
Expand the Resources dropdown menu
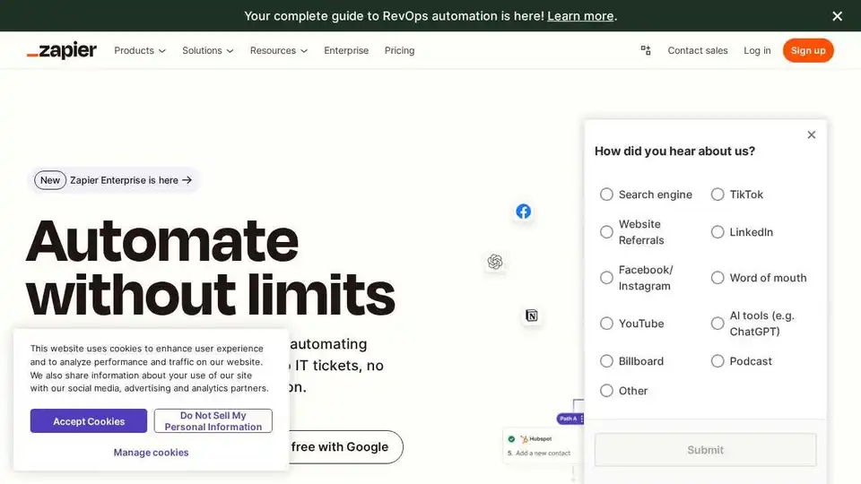click(x=279, y=51)
